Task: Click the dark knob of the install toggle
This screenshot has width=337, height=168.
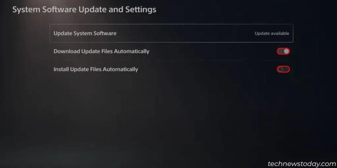Action: (x=280, y=69)
